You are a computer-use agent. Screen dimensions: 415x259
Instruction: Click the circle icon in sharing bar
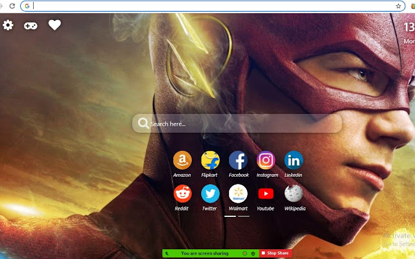coord(245,253)
